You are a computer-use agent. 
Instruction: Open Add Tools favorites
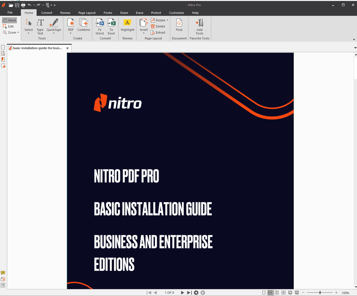(199, 27)
